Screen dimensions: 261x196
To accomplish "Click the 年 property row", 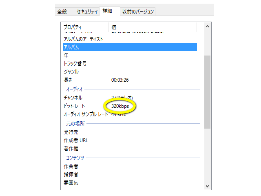I will click(66, 56).
